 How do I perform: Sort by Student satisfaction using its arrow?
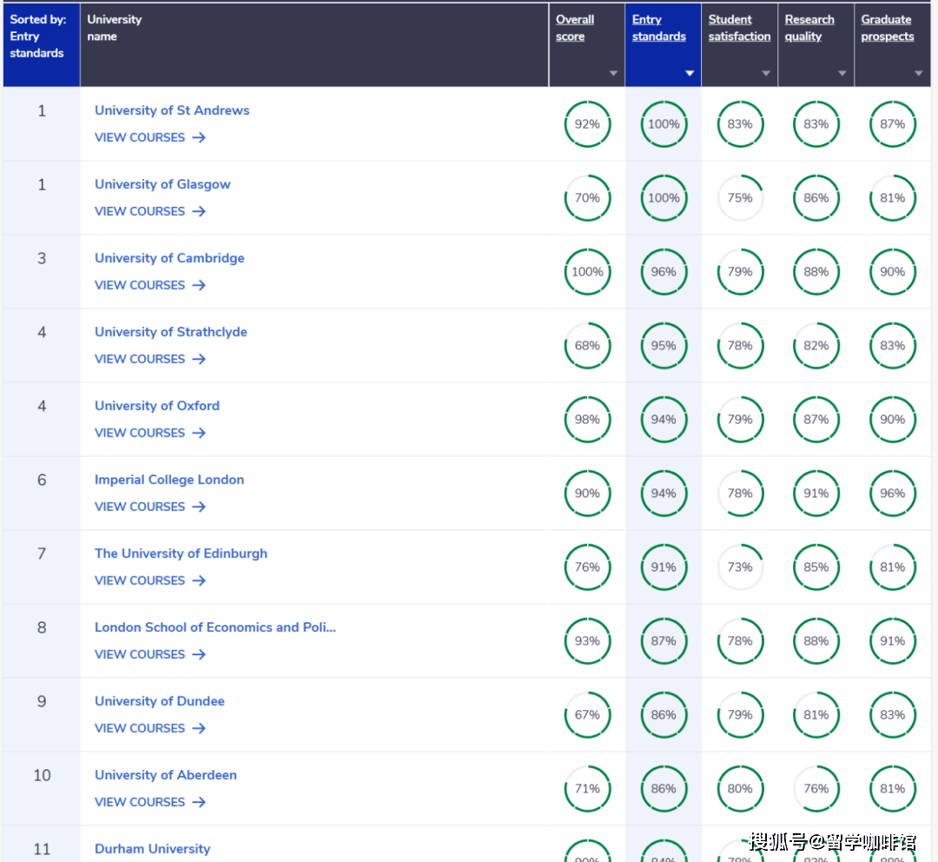pos(766,73)
